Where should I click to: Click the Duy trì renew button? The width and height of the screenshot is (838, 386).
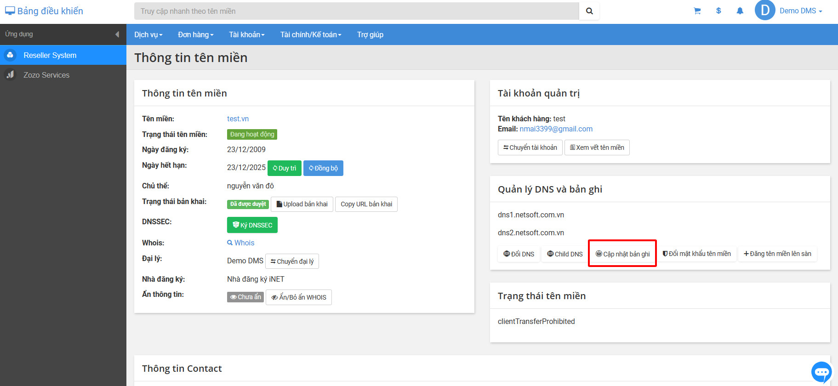(x=284, y=168)
